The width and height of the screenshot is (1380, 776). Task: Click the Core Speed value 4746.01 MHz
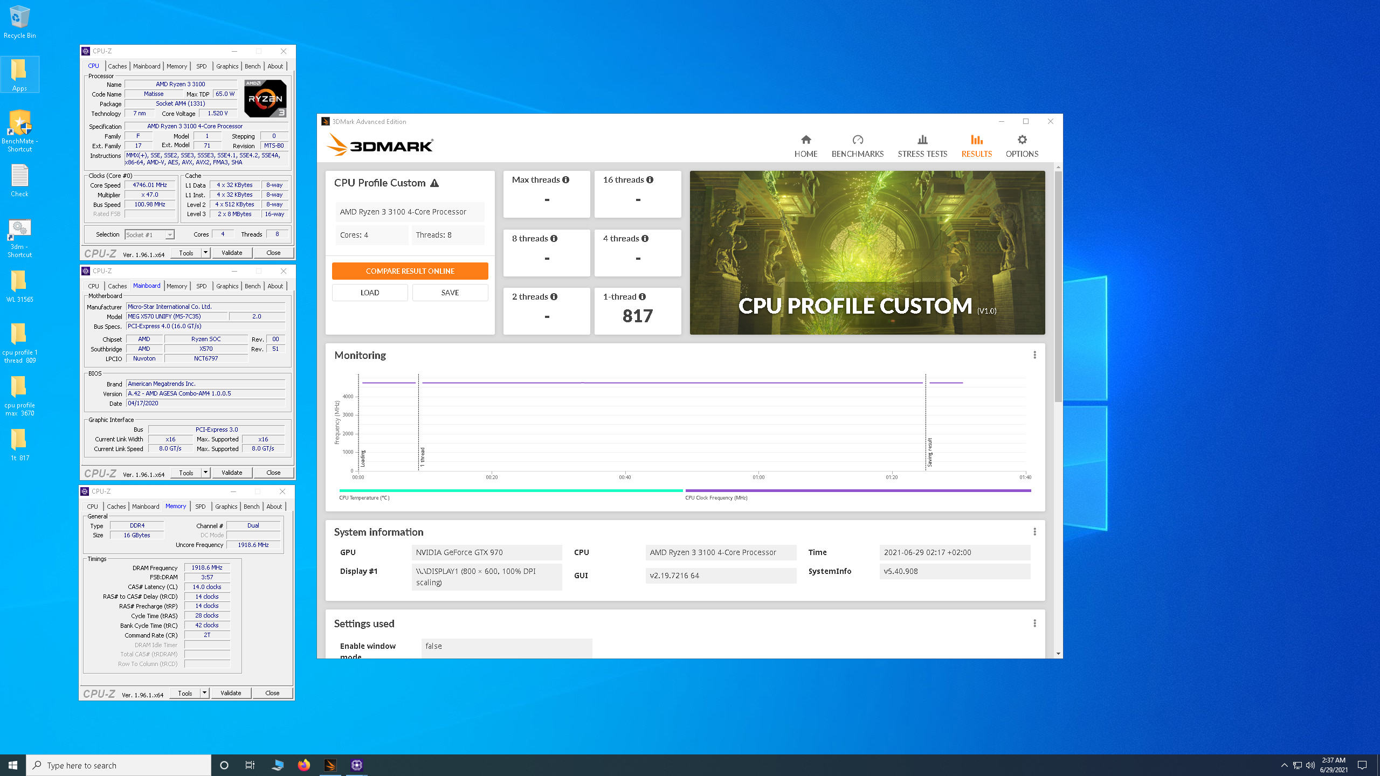point(150,185)
